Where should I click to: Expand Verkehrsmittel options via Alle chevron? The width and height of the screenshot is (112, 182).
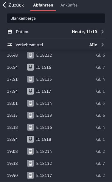(102, 45)
